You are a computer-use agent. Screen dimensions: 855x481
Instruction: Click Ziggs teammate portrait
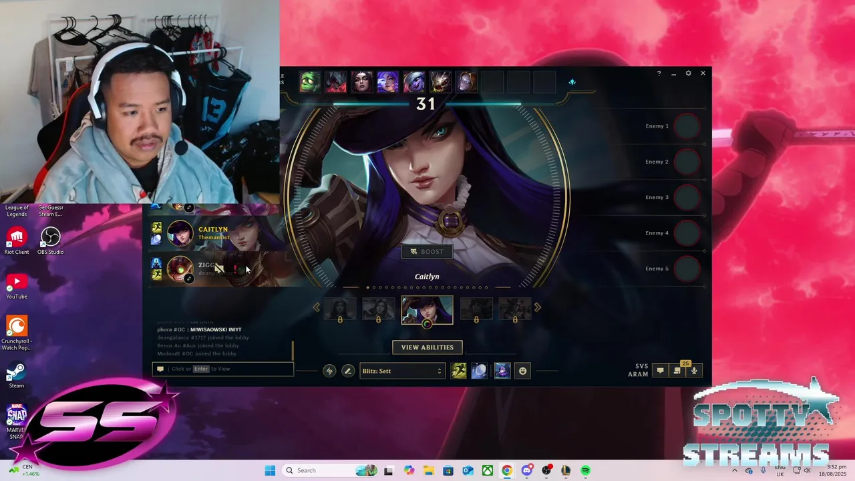point(180,269)
